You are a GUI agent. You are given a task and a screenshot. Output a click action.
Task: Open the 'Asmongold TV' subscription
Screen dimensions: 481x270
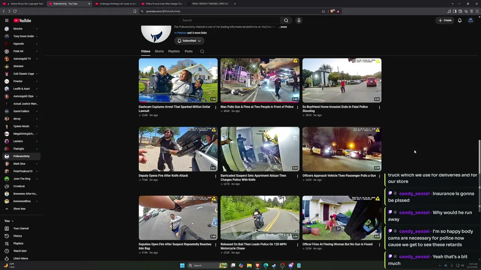(22, 59)
